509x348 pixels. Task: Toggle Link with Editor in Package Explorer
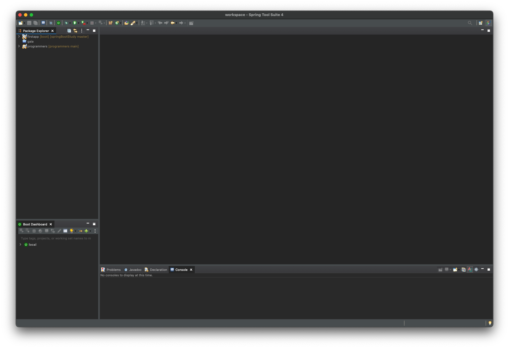[75, 31]
